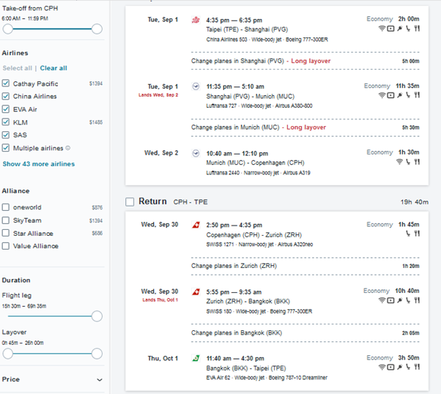441x394 pixels.
Task: Click Wi-Fi icon on Bangkok-Taipei flight
Action: pos(382,367)
